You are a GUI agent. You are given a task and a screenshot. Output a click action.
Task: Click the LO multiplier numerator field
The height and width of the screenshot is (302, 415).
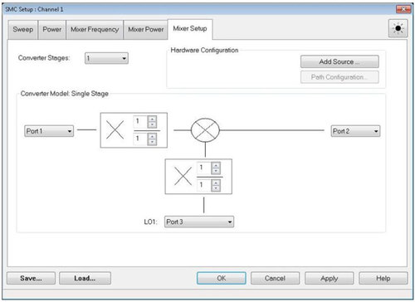pyautogui.click(x=204, y=168)
